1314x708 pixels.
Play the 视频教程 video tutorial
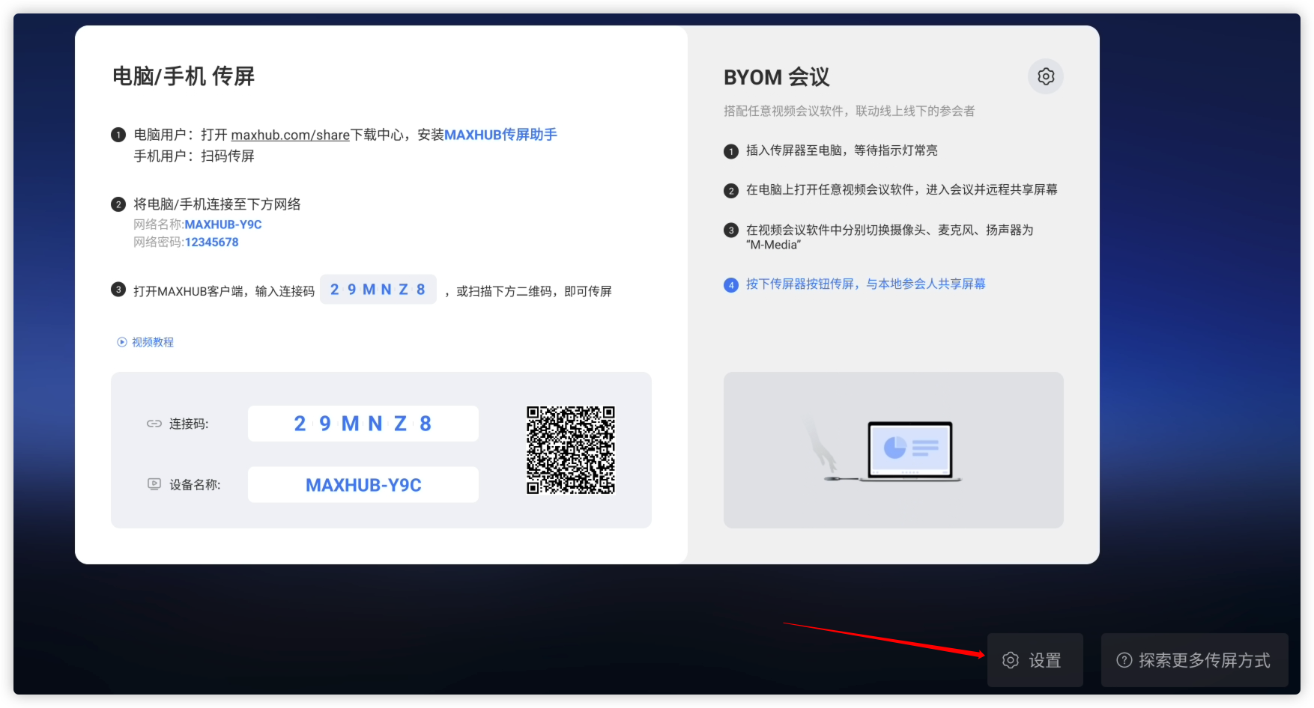145,342
